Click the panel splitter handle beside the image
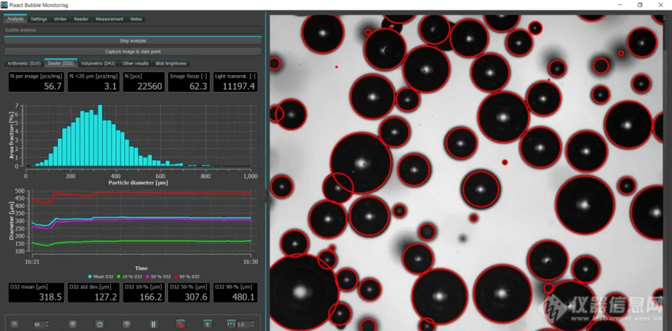The width and height of the screenshot is (672, 331). [265, 196]
